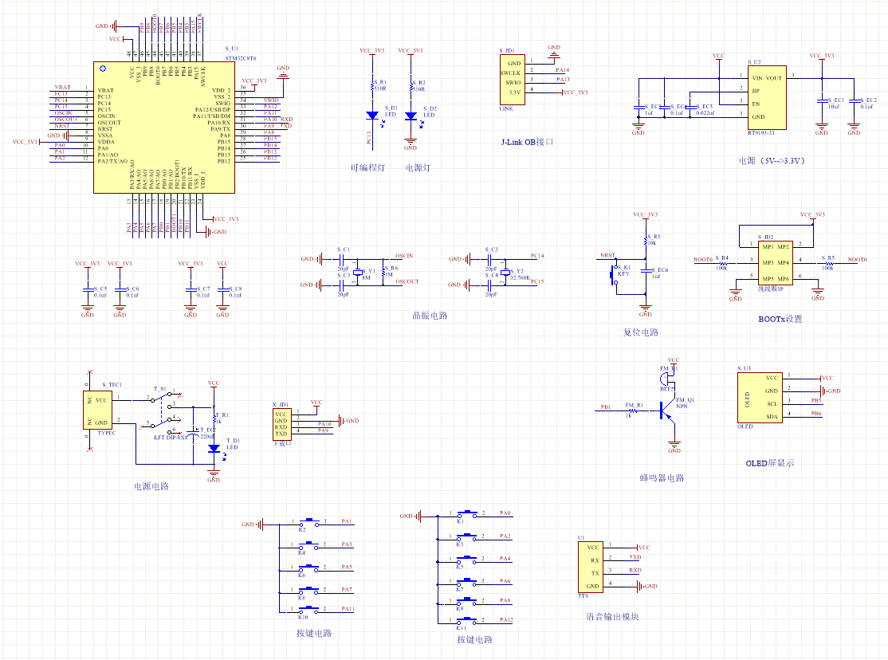Click the RT9193-33 voltage regulator S_U2
Viewport: 888px width, 660px height.
pos(766,98)
